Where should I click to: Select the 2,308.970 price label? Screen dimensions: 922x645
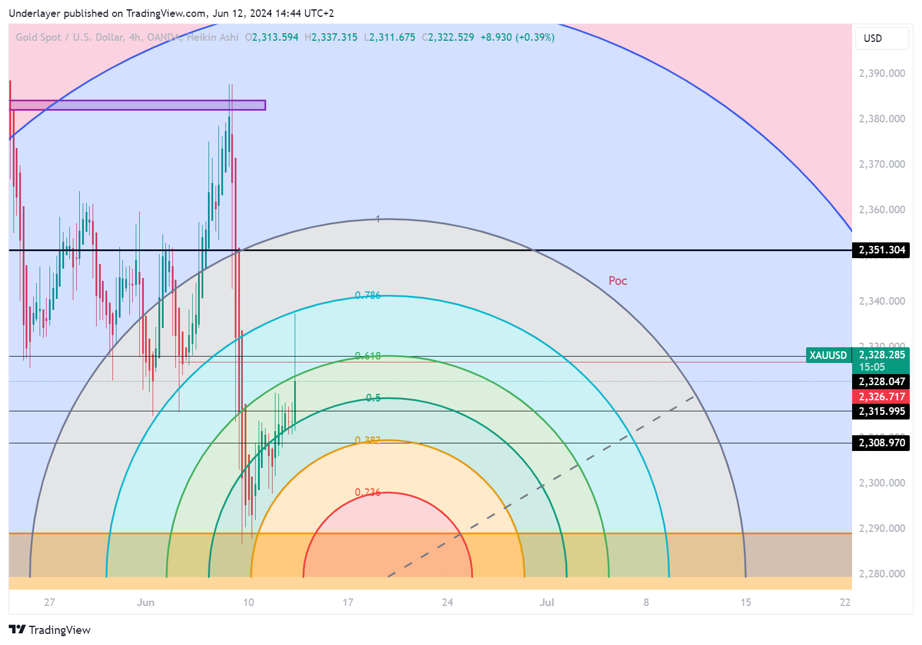881,443
